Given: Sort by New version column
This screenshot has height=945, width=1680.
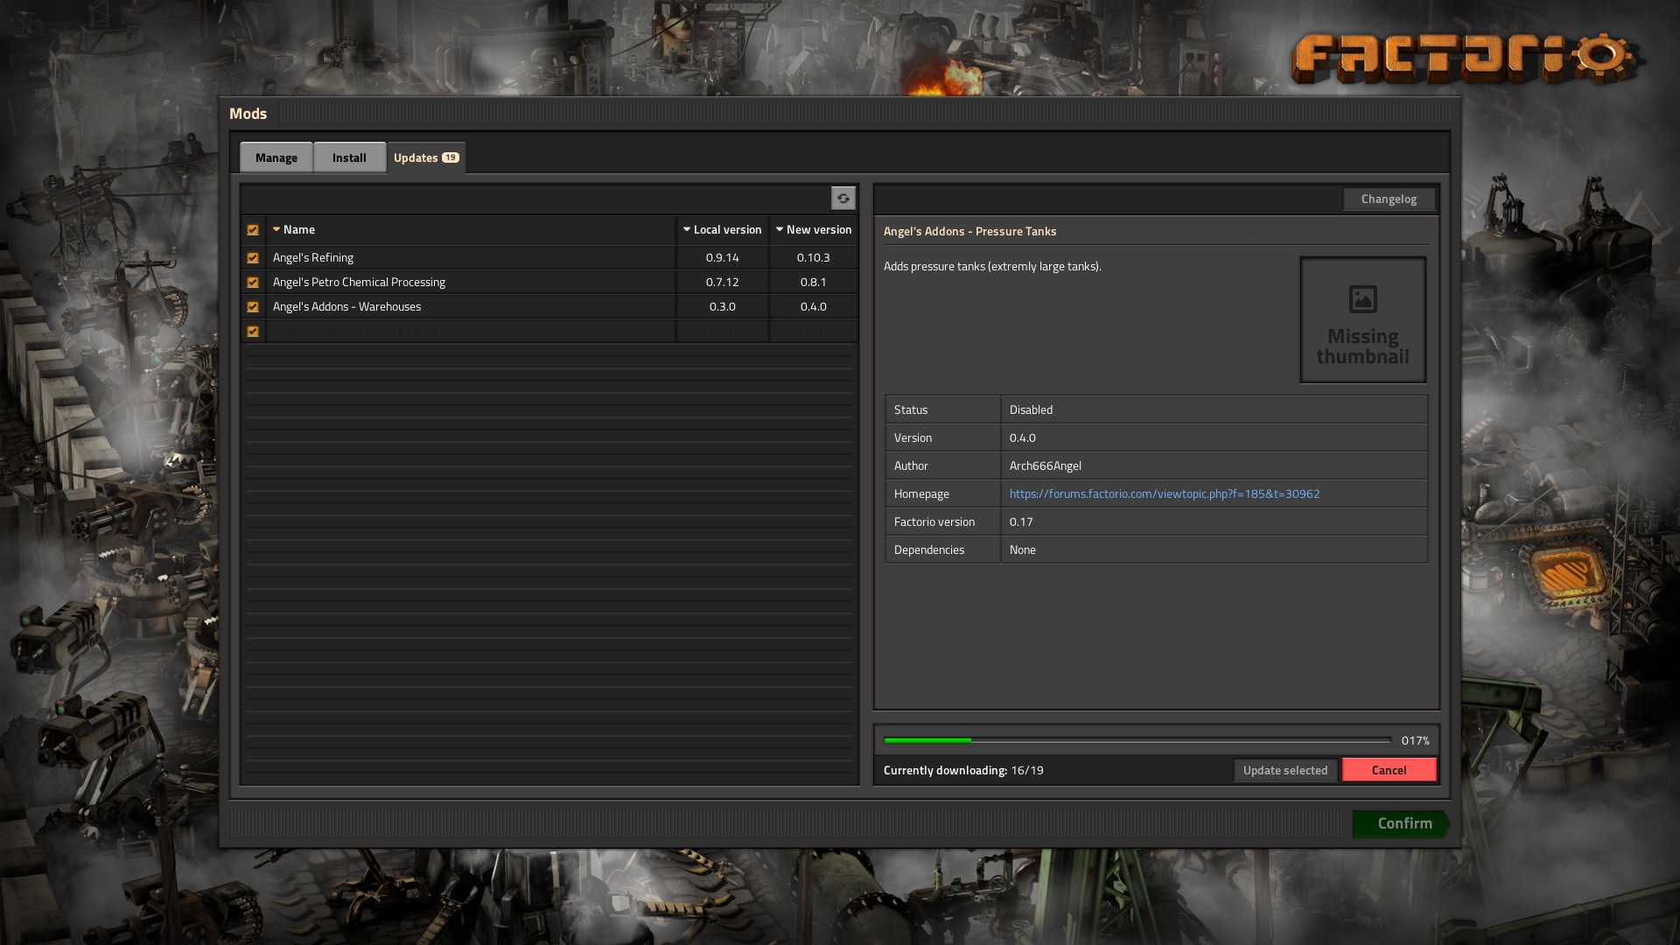Looking at the screenshot, I should (x=813, y=230).
